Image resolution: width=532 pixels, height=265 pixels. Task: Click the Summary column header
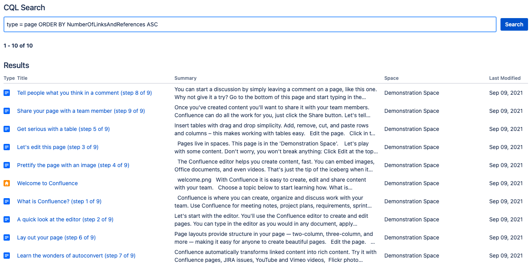[x=185, y=78]
